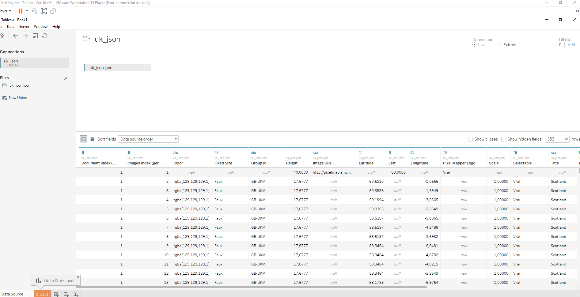This screenshot has height=297, width=580.
Task: Select uk_json.json file in Files list
Action: (x=20, y=85)
